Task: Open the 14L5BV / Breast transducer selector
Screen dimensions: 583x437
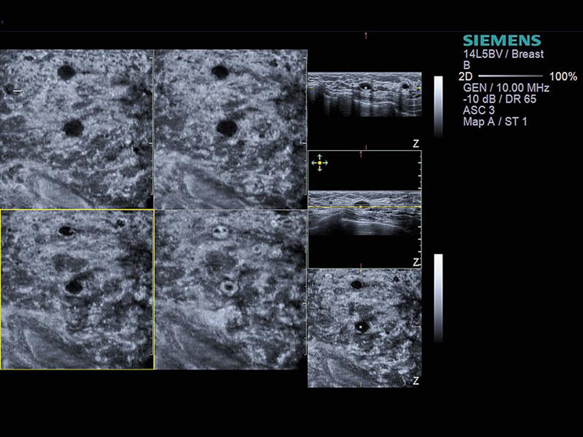Action: click(503, 54)
